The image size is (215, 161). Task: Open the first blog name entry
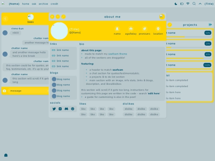[61, 79]
